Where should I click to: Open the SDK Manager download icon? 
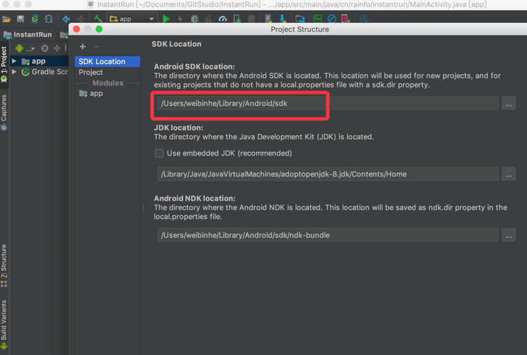coord(282,19)
